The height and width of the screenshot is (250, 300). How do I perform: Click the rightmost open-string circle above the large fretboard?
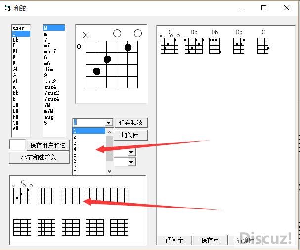click(x=138, y=33)
